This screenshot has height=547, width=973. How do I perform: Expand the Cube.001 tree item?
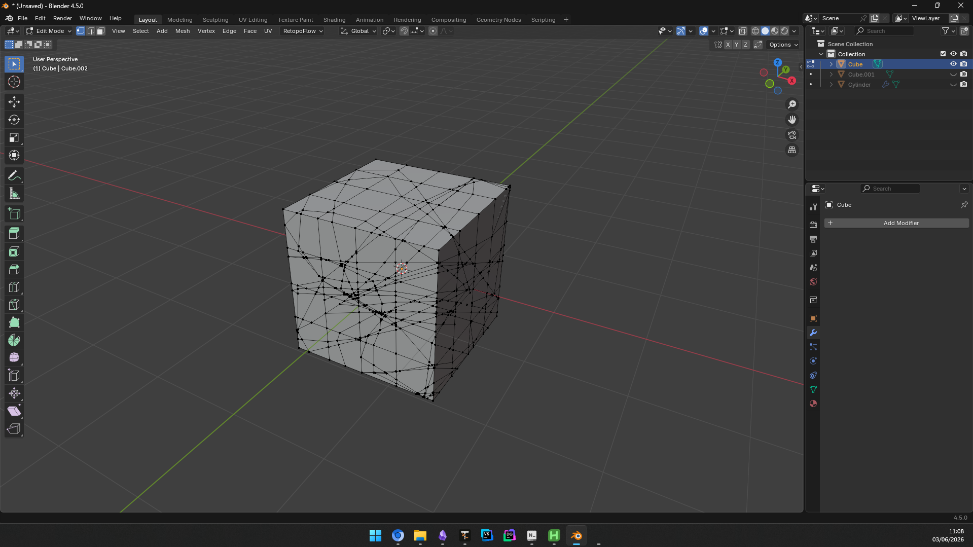(x=831, y=74)
